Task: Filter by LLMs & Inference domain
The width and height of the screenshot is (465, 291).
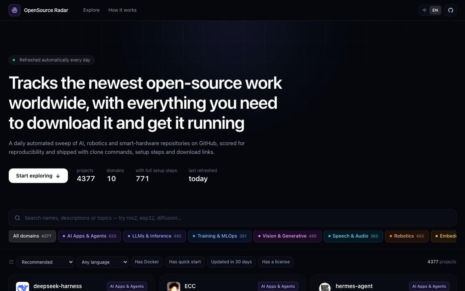Action: coord(154,236)
